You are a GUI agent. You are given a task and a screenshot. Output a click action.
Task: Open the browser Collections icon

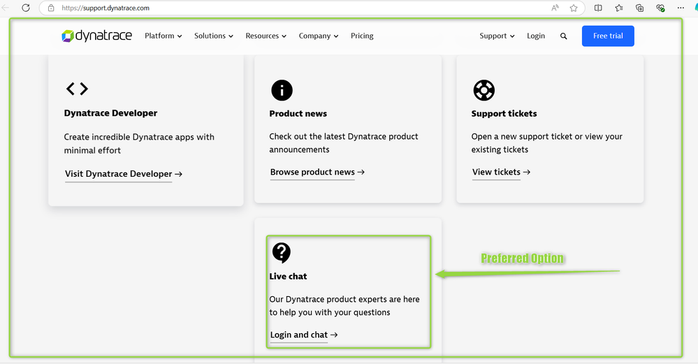[639, 8]
